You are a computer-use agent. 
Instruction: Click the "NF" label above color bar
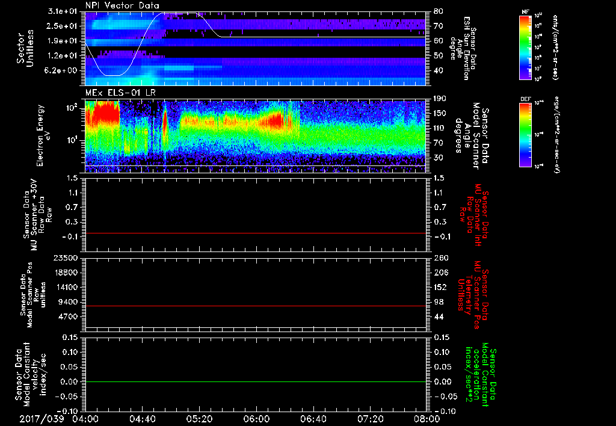[525, 12]
